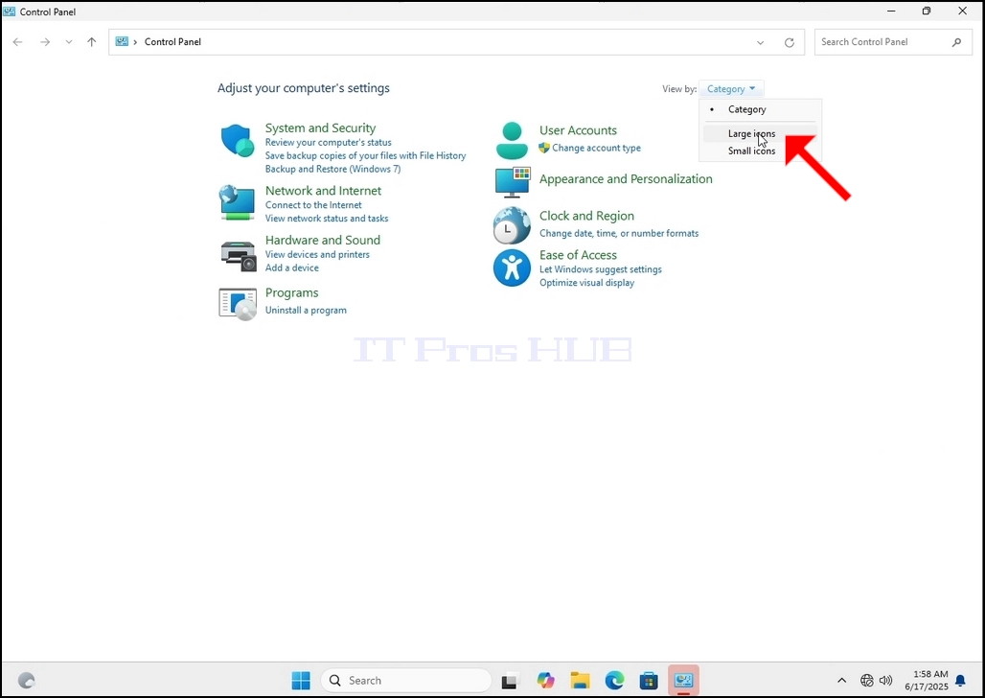The image size is (985, 698).
Task: Open System and Security shield icon
Action: (238, 141)
